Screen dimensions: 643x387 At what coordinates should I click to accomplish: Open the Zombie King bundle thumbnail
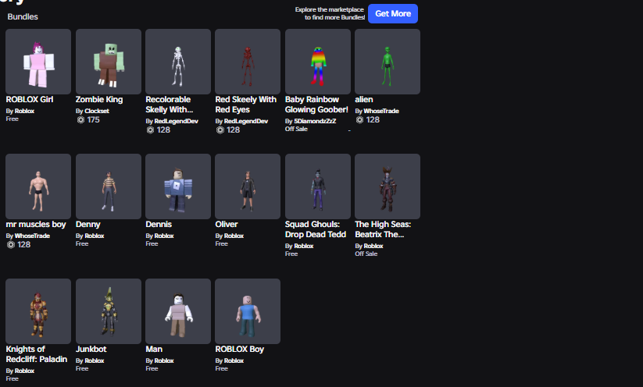click(x=109, y=62)
